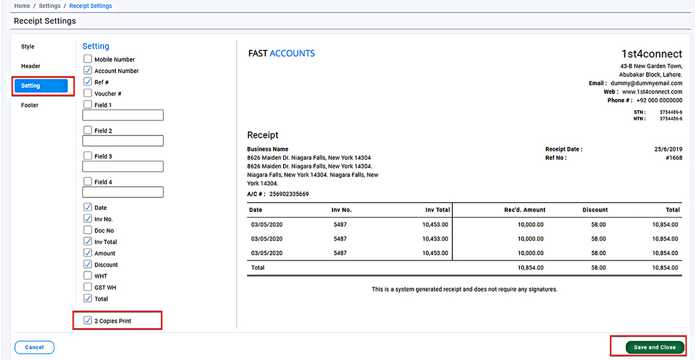Image resolution: width=695 pixels, height=360 pixels.
Task: Uncheck the Ref # checkbox
Action: (88, 82)
